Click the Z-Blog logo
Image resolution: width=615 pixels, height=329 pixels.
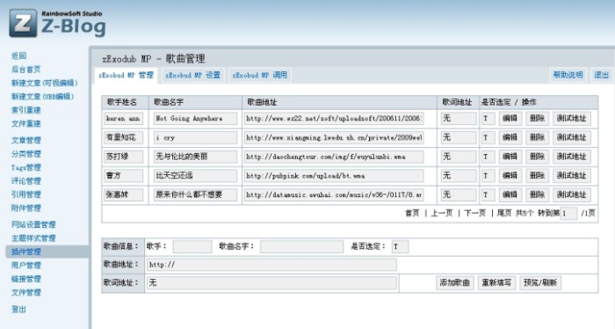57,23
